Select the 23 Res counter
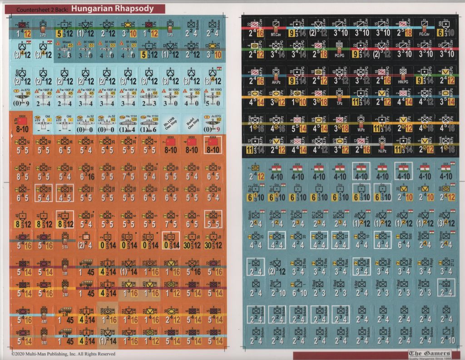Viewport: 465px width, 360px height. coord(297,266)
